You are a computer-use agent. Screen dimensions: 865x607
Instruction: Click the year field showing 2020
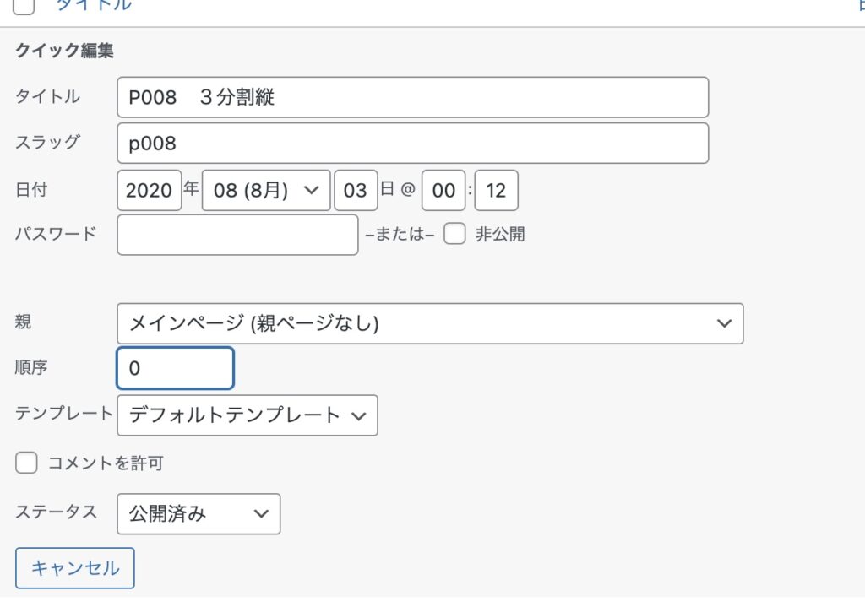click(x=149, y=191)
